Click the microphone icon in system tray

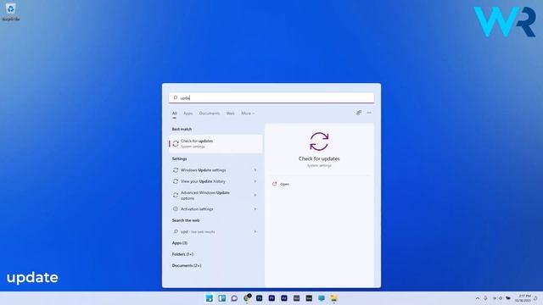[x=485, y=298]
